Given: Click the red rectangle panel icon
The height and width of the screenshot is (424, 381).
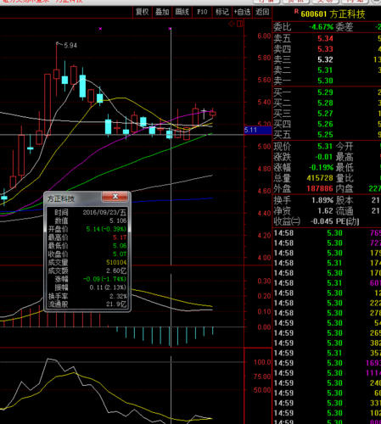Looking at the screenshot, I should [240, 24].
